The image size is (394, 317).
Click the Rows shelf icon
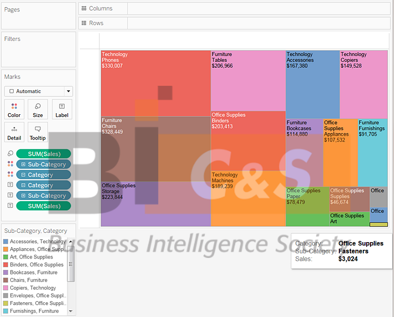[x=84, y=23]
